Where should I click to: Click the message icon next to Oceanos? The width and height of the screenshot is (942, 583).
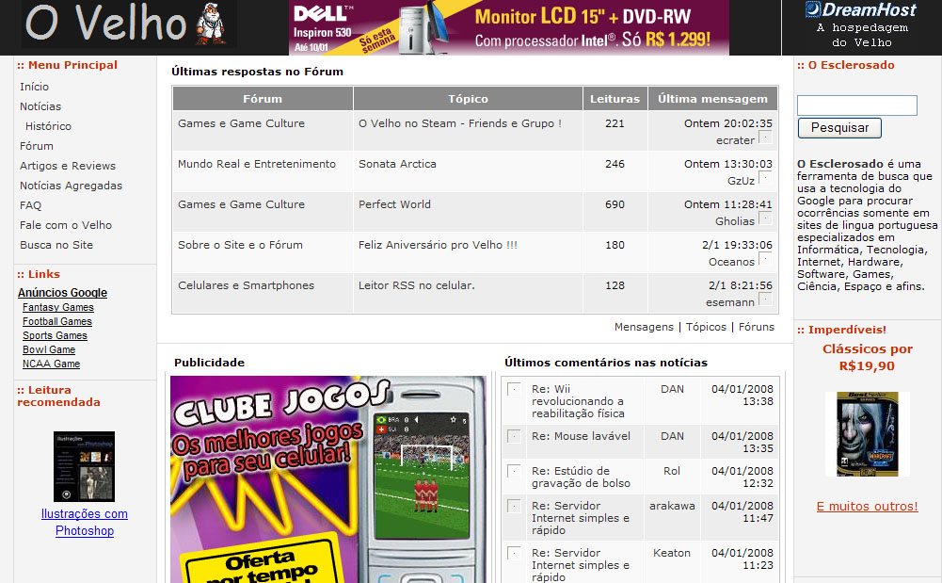(764, 260)
